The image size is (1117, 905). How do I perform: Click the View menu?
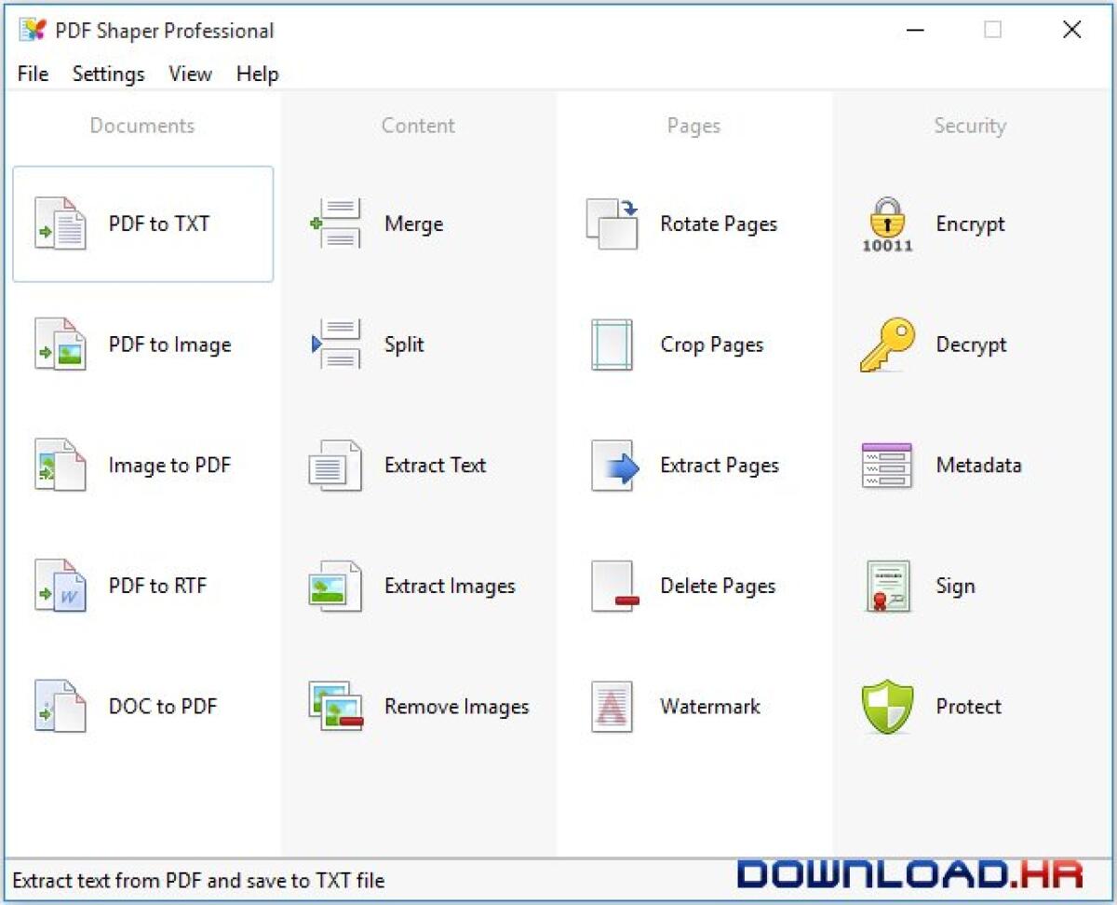(189, 74)
